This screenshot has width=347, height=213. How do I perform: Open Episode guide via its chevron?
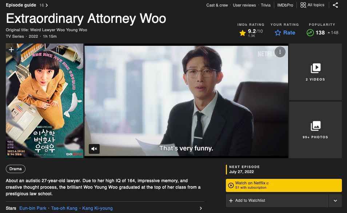(47, 5)
